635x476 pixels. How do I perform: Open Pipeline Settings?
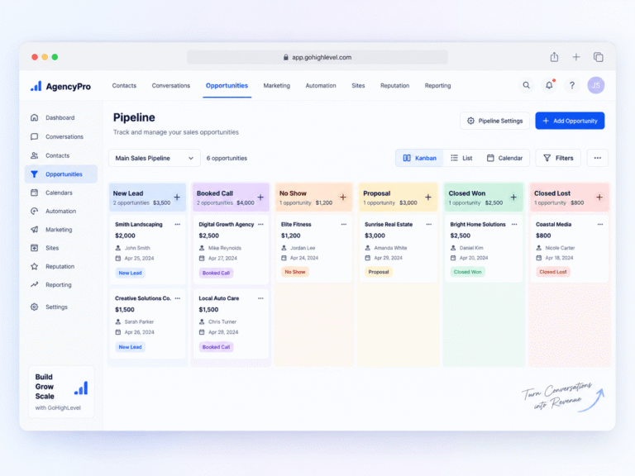pyautogui.click(x=494, y=121)
